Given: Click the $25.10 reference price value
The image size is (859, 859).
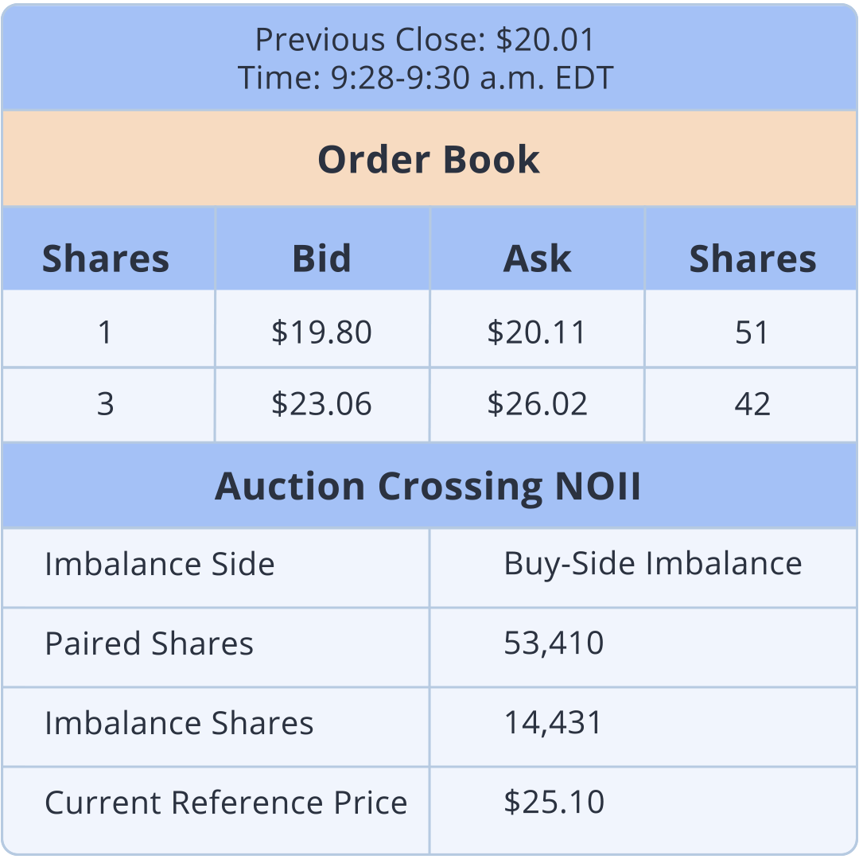Looking at the screenshot, I should [554, 802].
